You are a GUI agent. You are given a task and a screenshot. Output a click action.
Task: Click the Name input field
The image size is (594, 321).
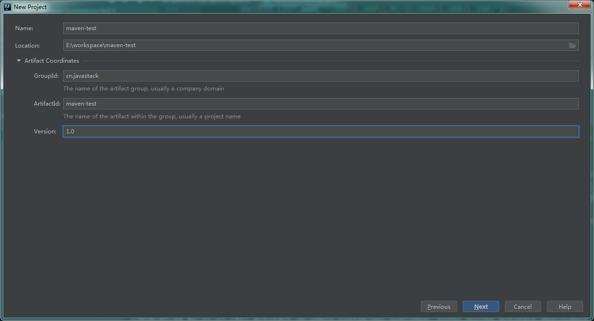tap(321, 28)
